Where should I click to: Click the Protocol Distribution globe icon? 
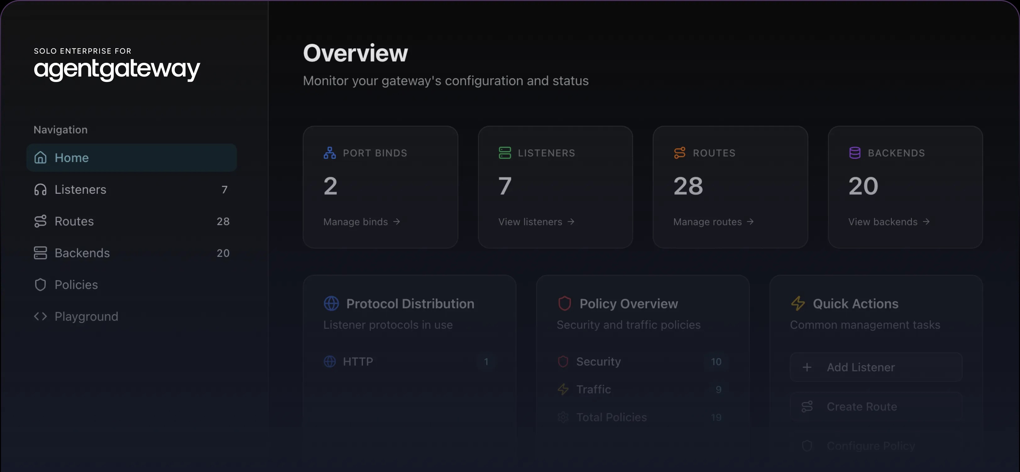point(331,303)
